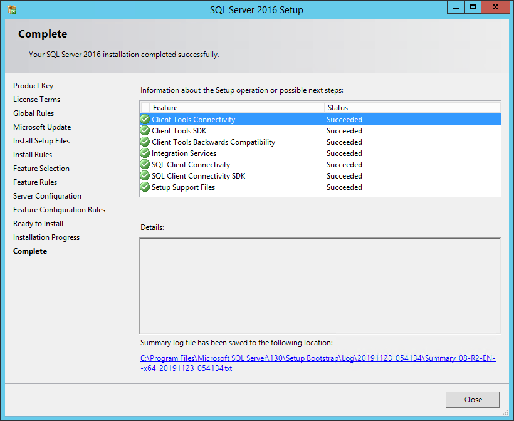Click green check next to SQL Client Connectivity row

pos(145,165)
